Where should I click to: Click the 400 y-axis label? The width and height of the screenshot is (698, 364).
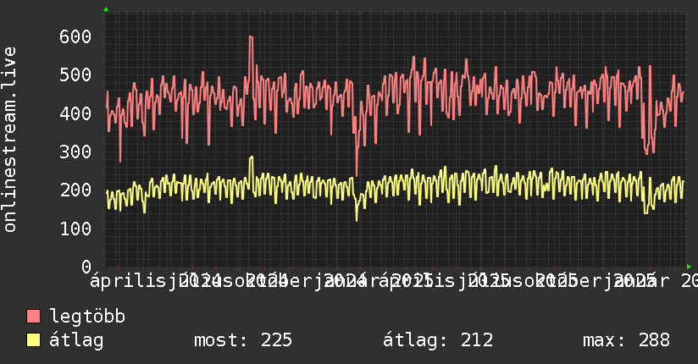[x=75, y=113]
